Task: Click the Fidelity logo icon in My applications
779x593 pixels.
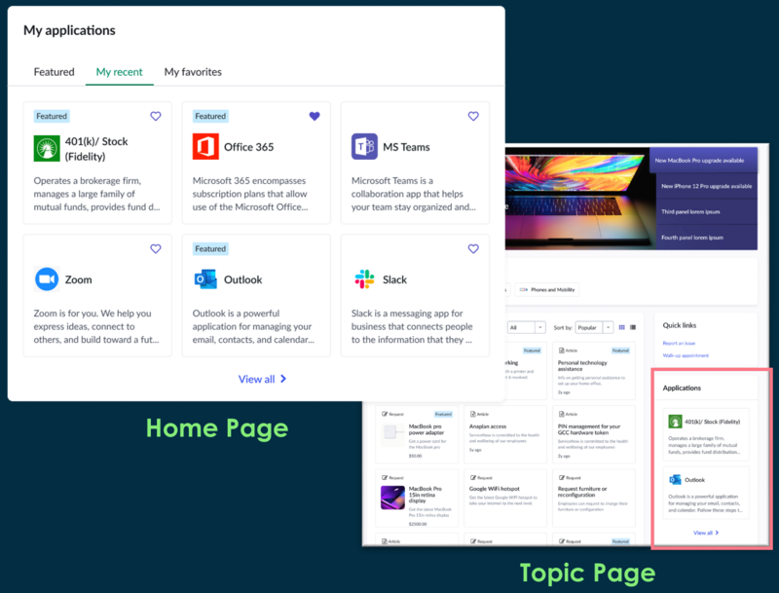Action: 47,149
